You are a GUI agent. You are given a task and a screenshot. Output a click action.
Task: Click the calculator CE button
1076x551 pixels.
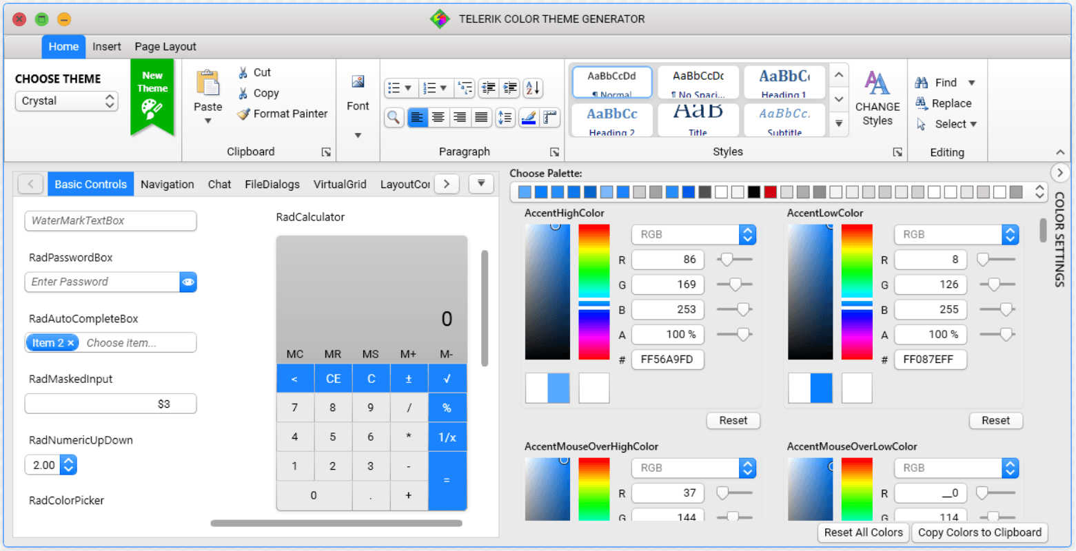[x=334, y=379]
